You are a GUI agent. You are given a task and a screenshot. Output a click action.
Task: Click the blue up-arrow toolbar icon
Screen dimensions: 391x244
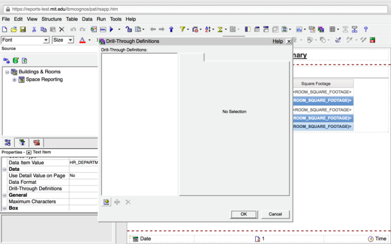[171, 29]
